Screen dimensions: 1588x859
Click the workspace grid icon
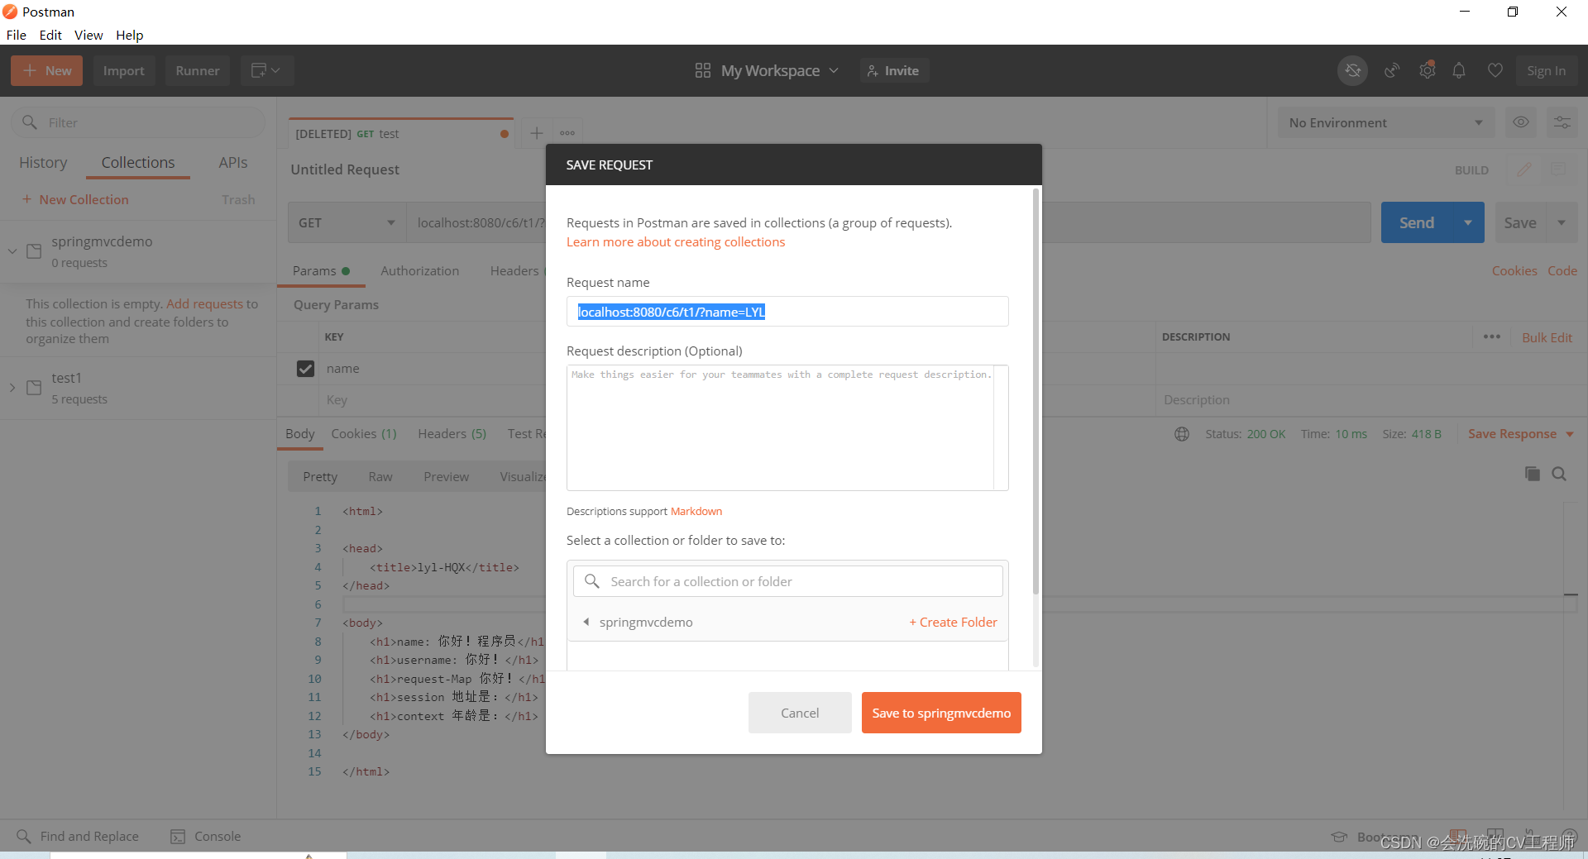(x=703, y=71)
